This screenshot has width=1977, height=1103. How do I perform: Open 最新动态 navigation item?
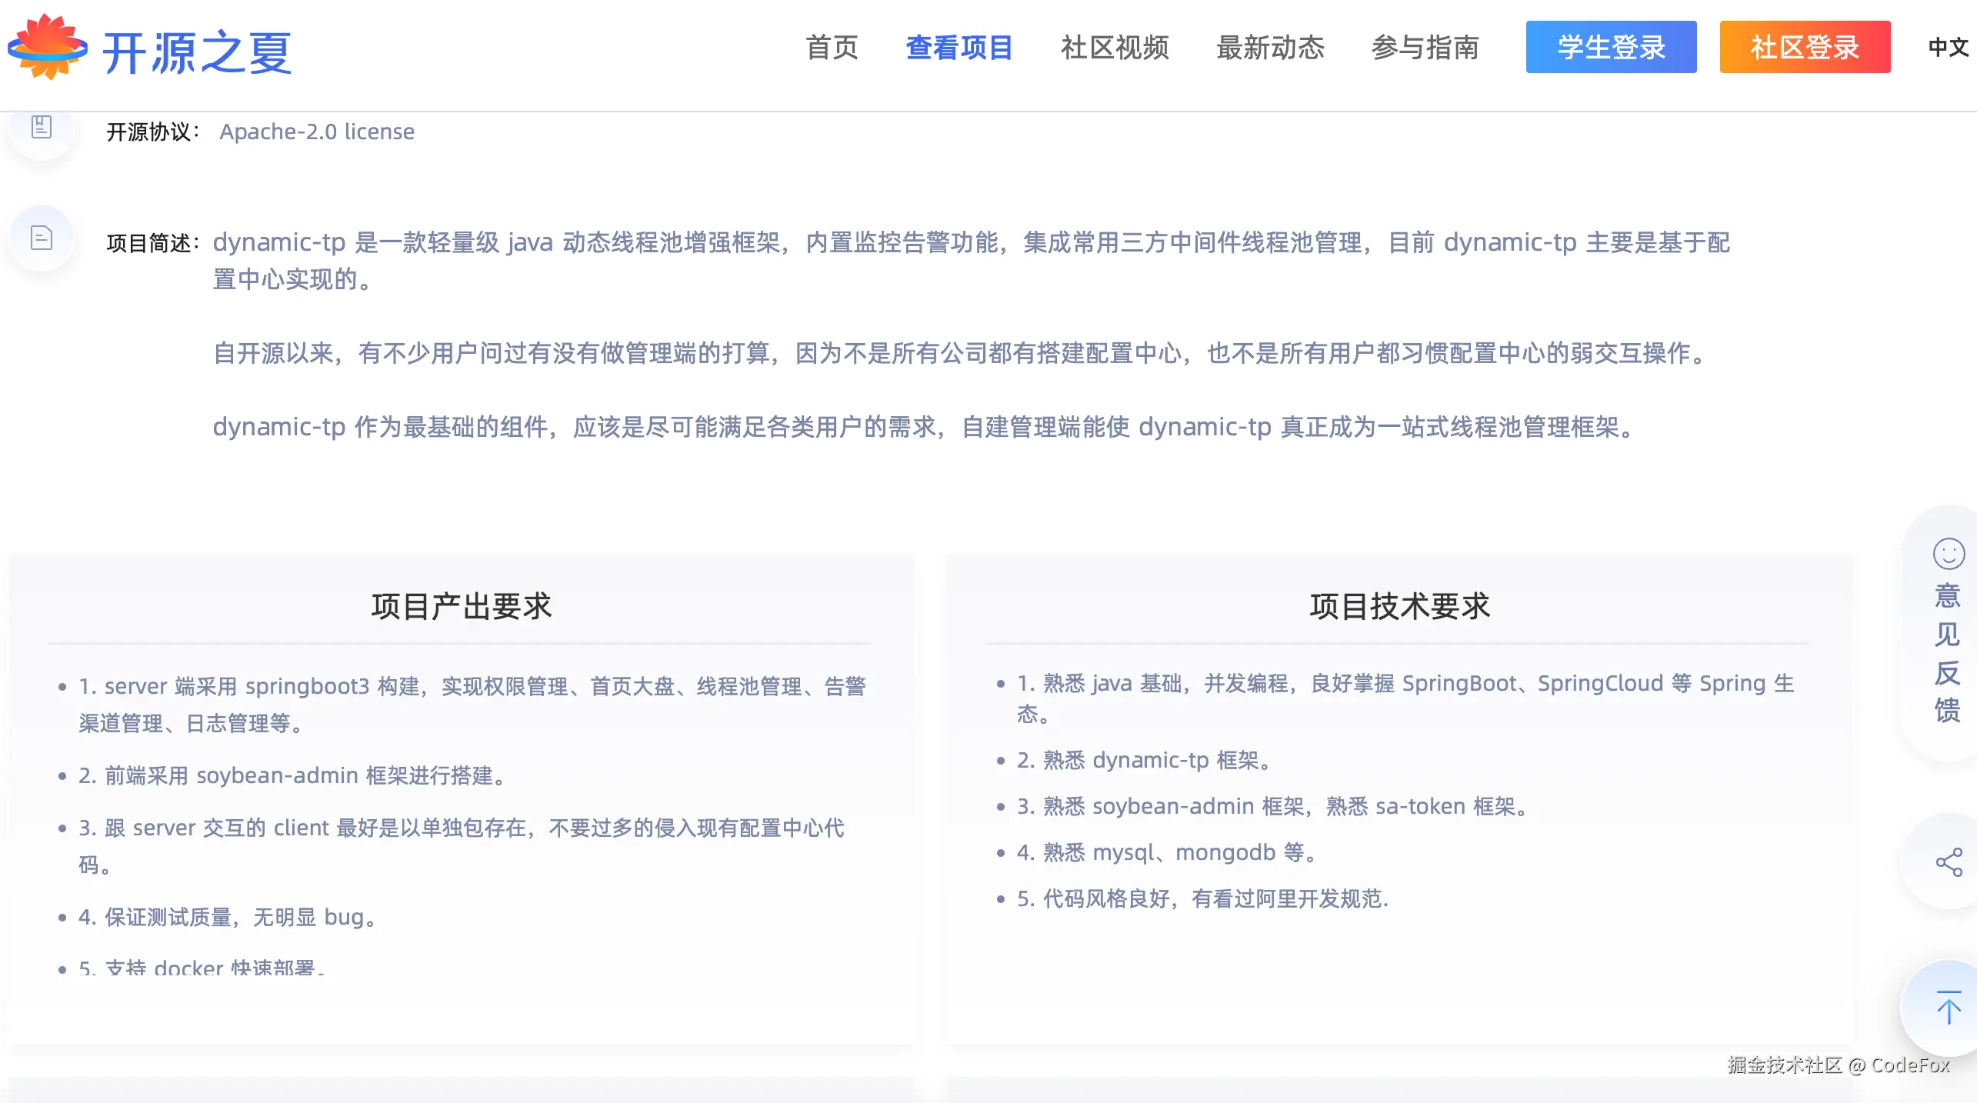tap(1270, 48)
